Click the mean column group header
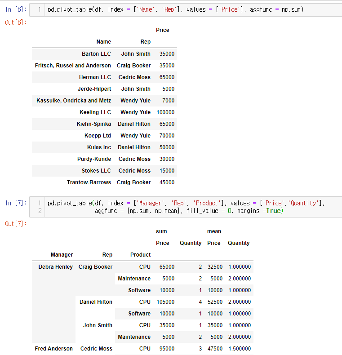 tap(214, 231)
